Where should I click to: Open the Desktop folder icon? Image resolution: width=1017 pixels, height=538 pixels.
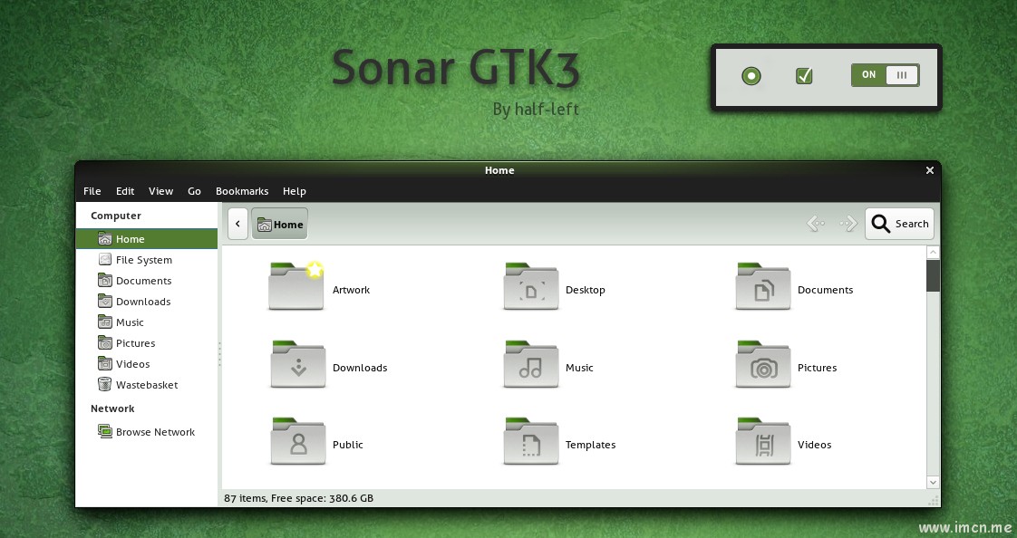[x=530, y=286]
